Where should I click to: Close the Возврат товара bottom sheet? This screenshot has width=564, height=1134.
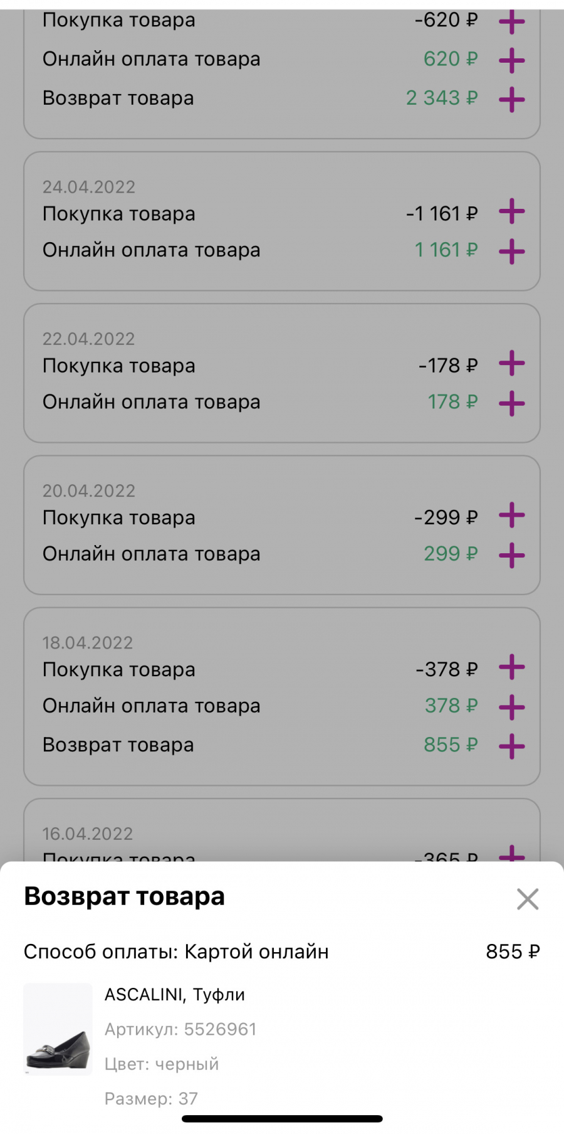[528, 899]
